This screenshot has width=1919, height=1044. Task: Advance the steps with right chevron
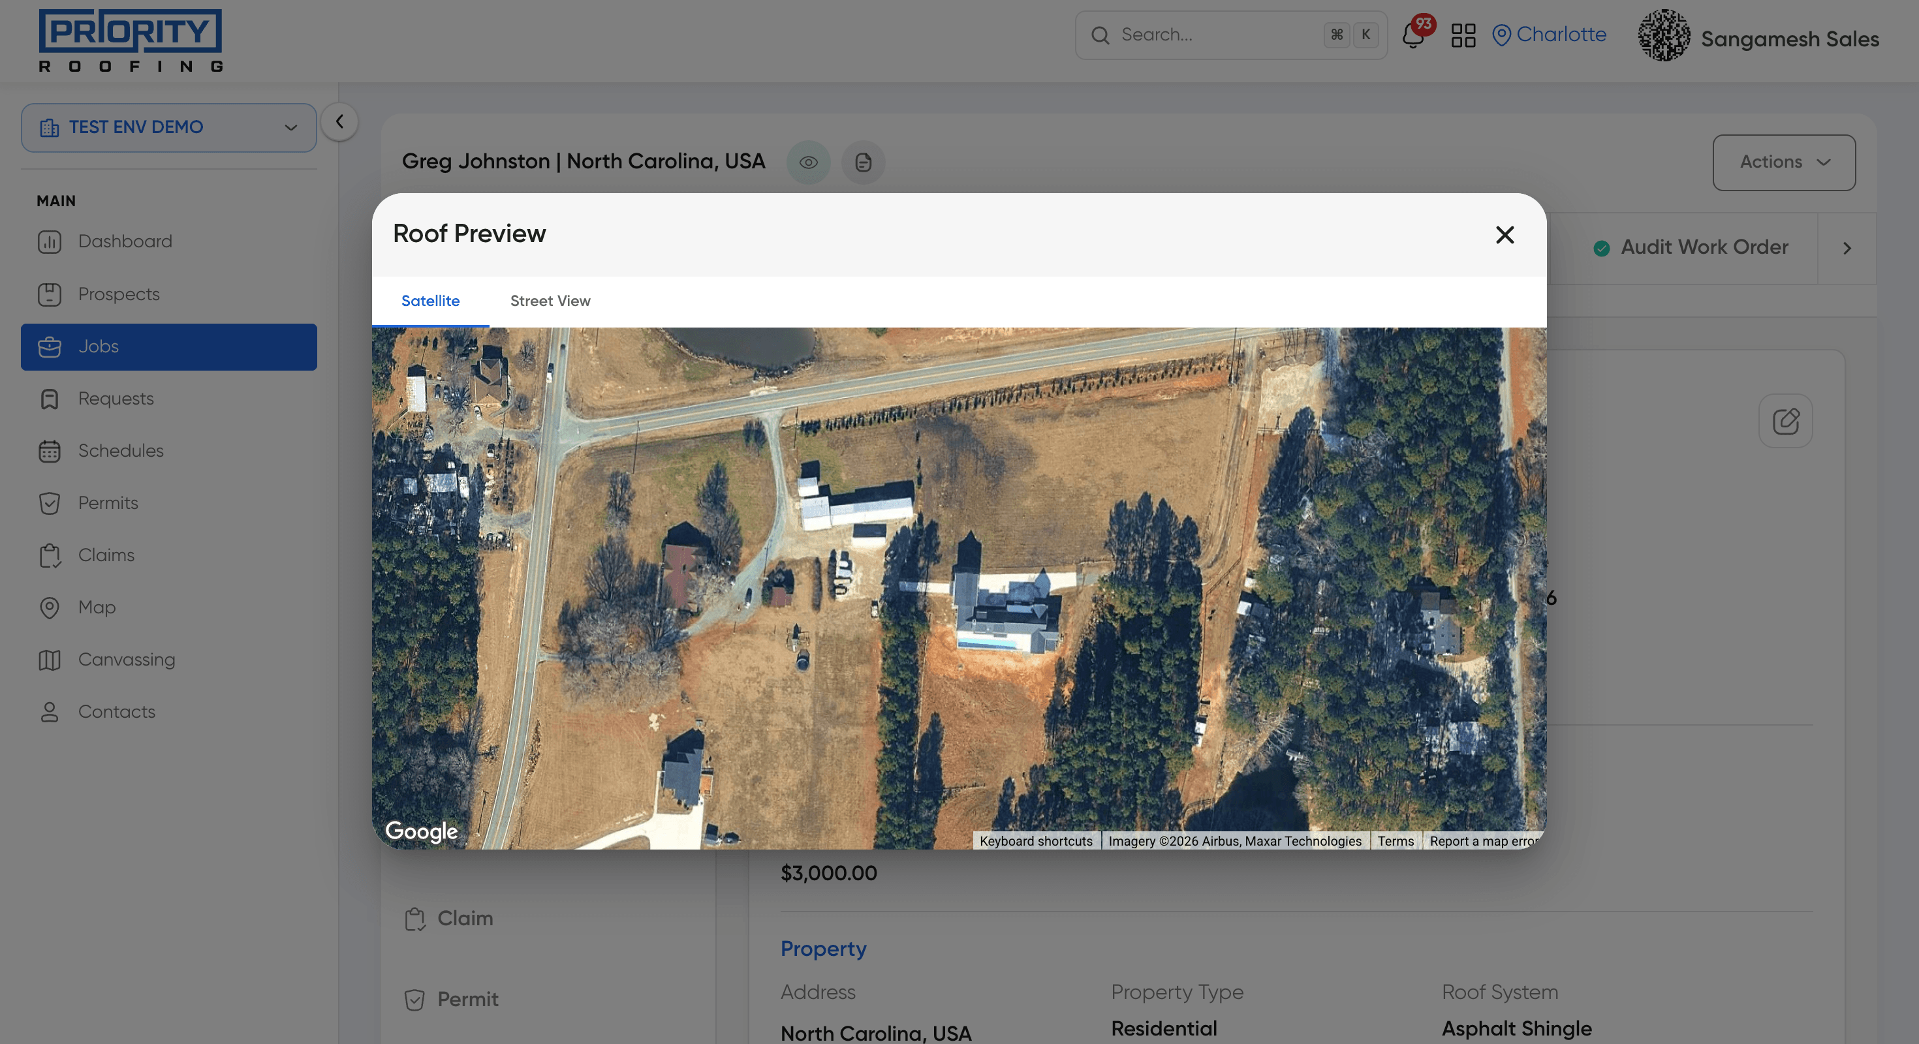tap(1847, 249)
